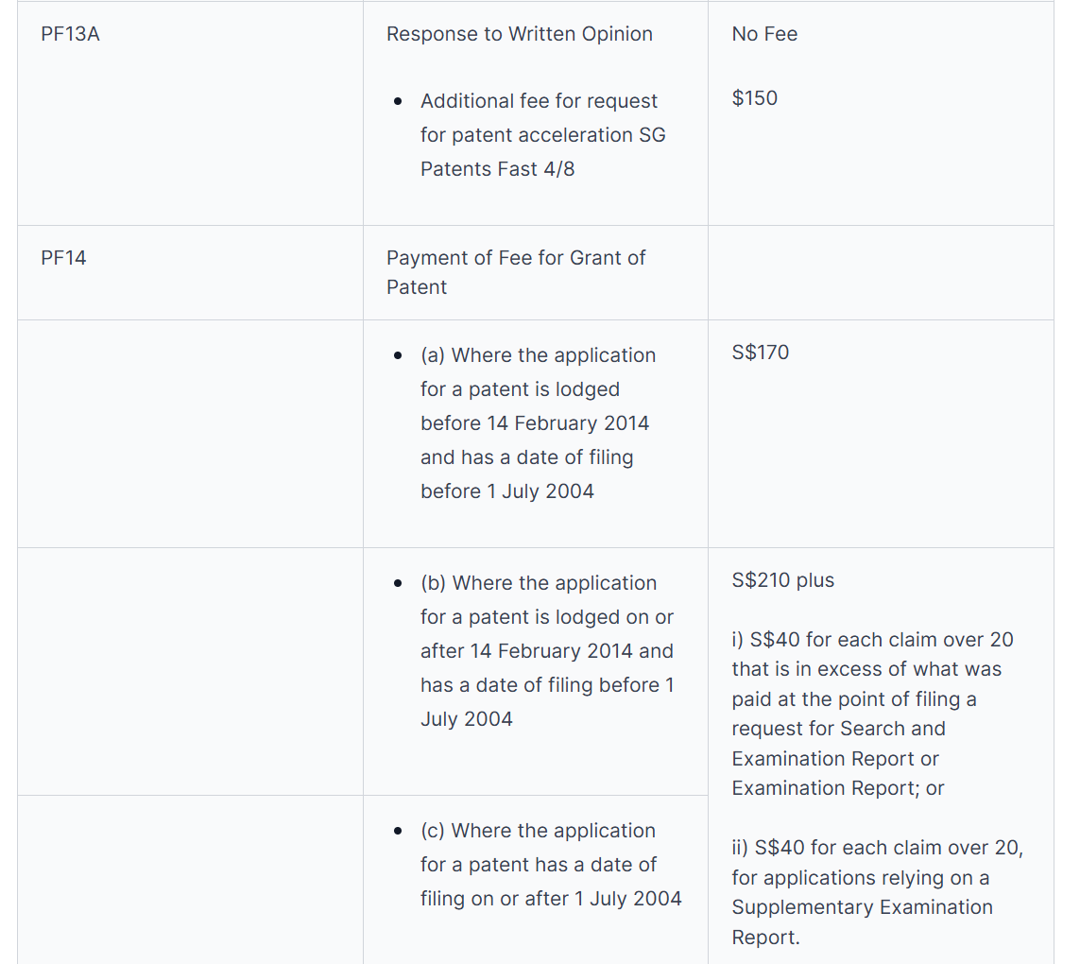The image size is (1080, 964).
Task: Click the bullet marker before 'Additional fee'
Action: point(399,101)
